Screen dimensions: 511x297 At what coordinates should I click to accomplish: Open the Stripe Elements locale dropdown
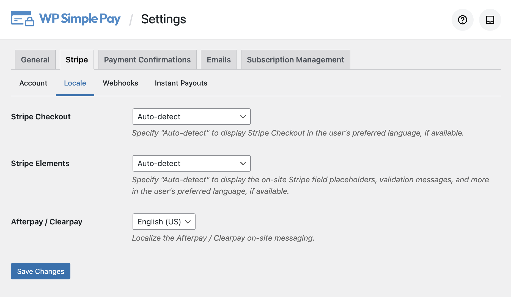191,163
